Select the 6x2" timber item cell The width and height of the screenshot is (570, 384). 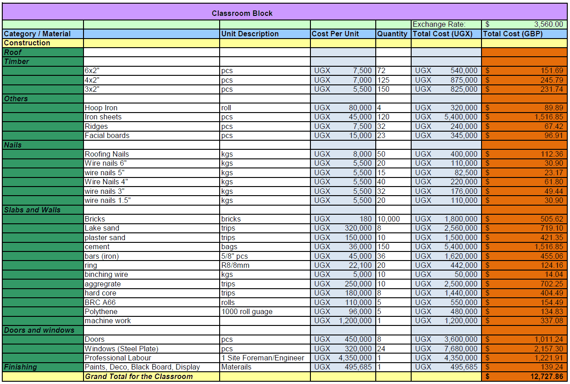pyautogui.click(x=152, y=71)
